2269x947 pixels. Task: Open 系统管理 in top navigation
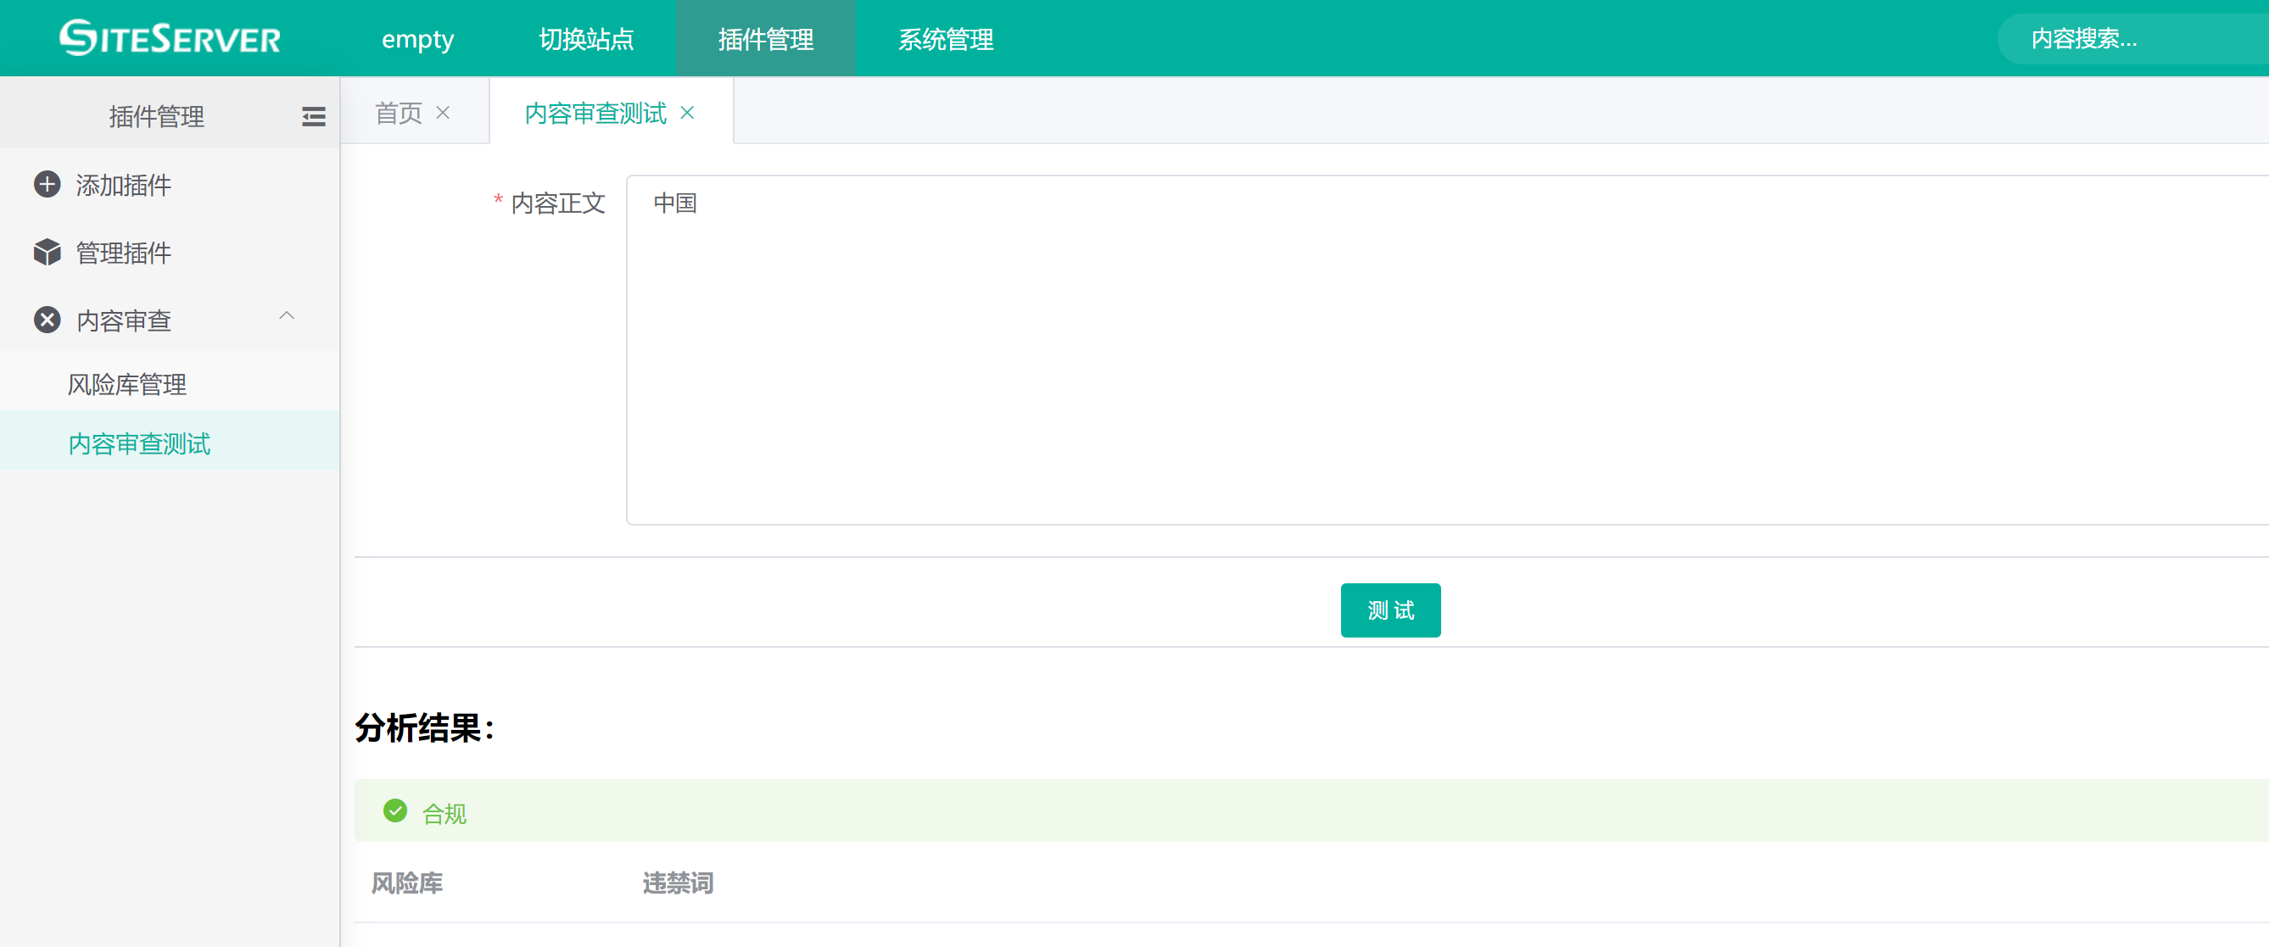945,39
